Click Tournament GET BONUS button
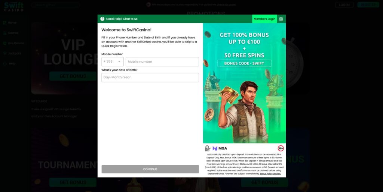Image resolution: width=383 pixels, height=192 pixels. click(x=73, y=182)
